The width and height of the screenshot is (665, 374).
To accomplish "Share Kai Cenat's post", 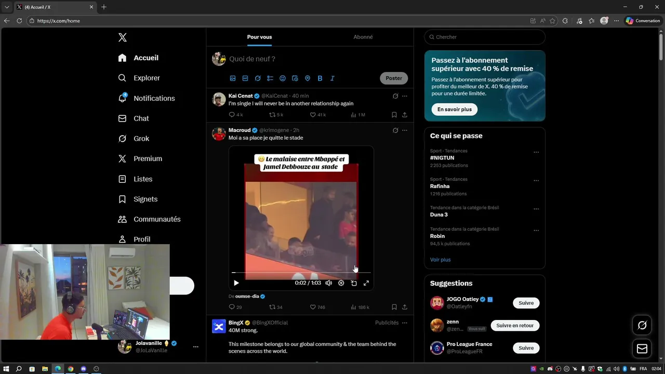I will click(x=405, y=115).
